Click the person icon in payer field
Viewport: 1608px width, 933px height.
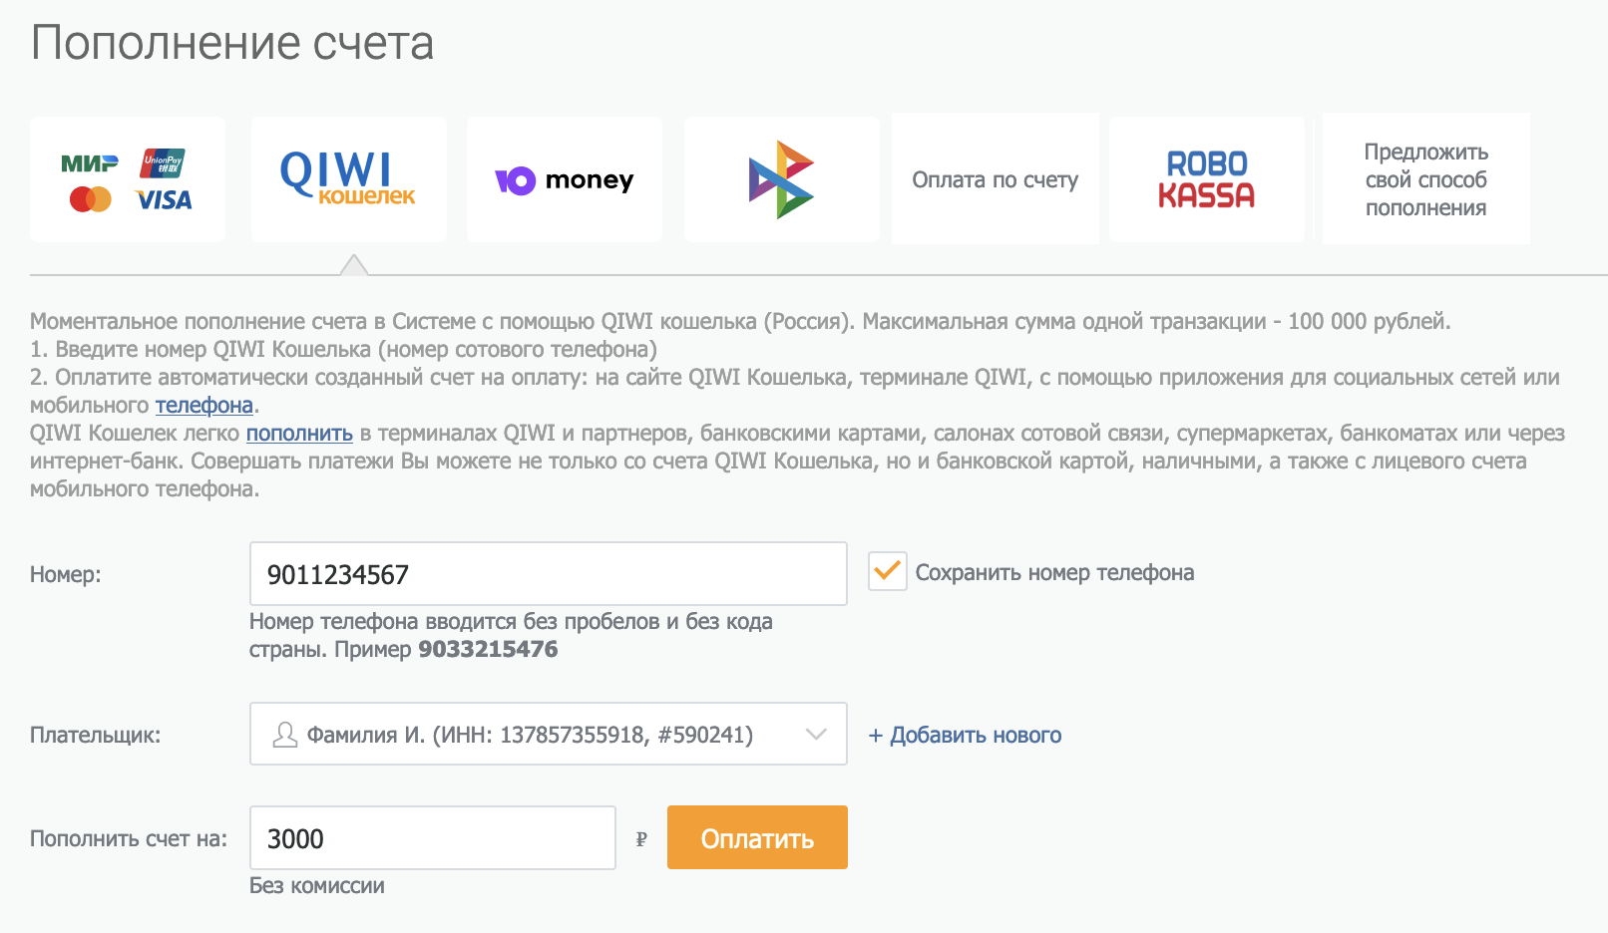pos(285,735)
